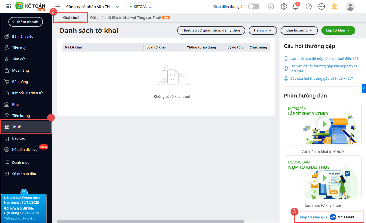The image size is (366, 223).
Task: Click the help question mark icon
Action: 308,6
